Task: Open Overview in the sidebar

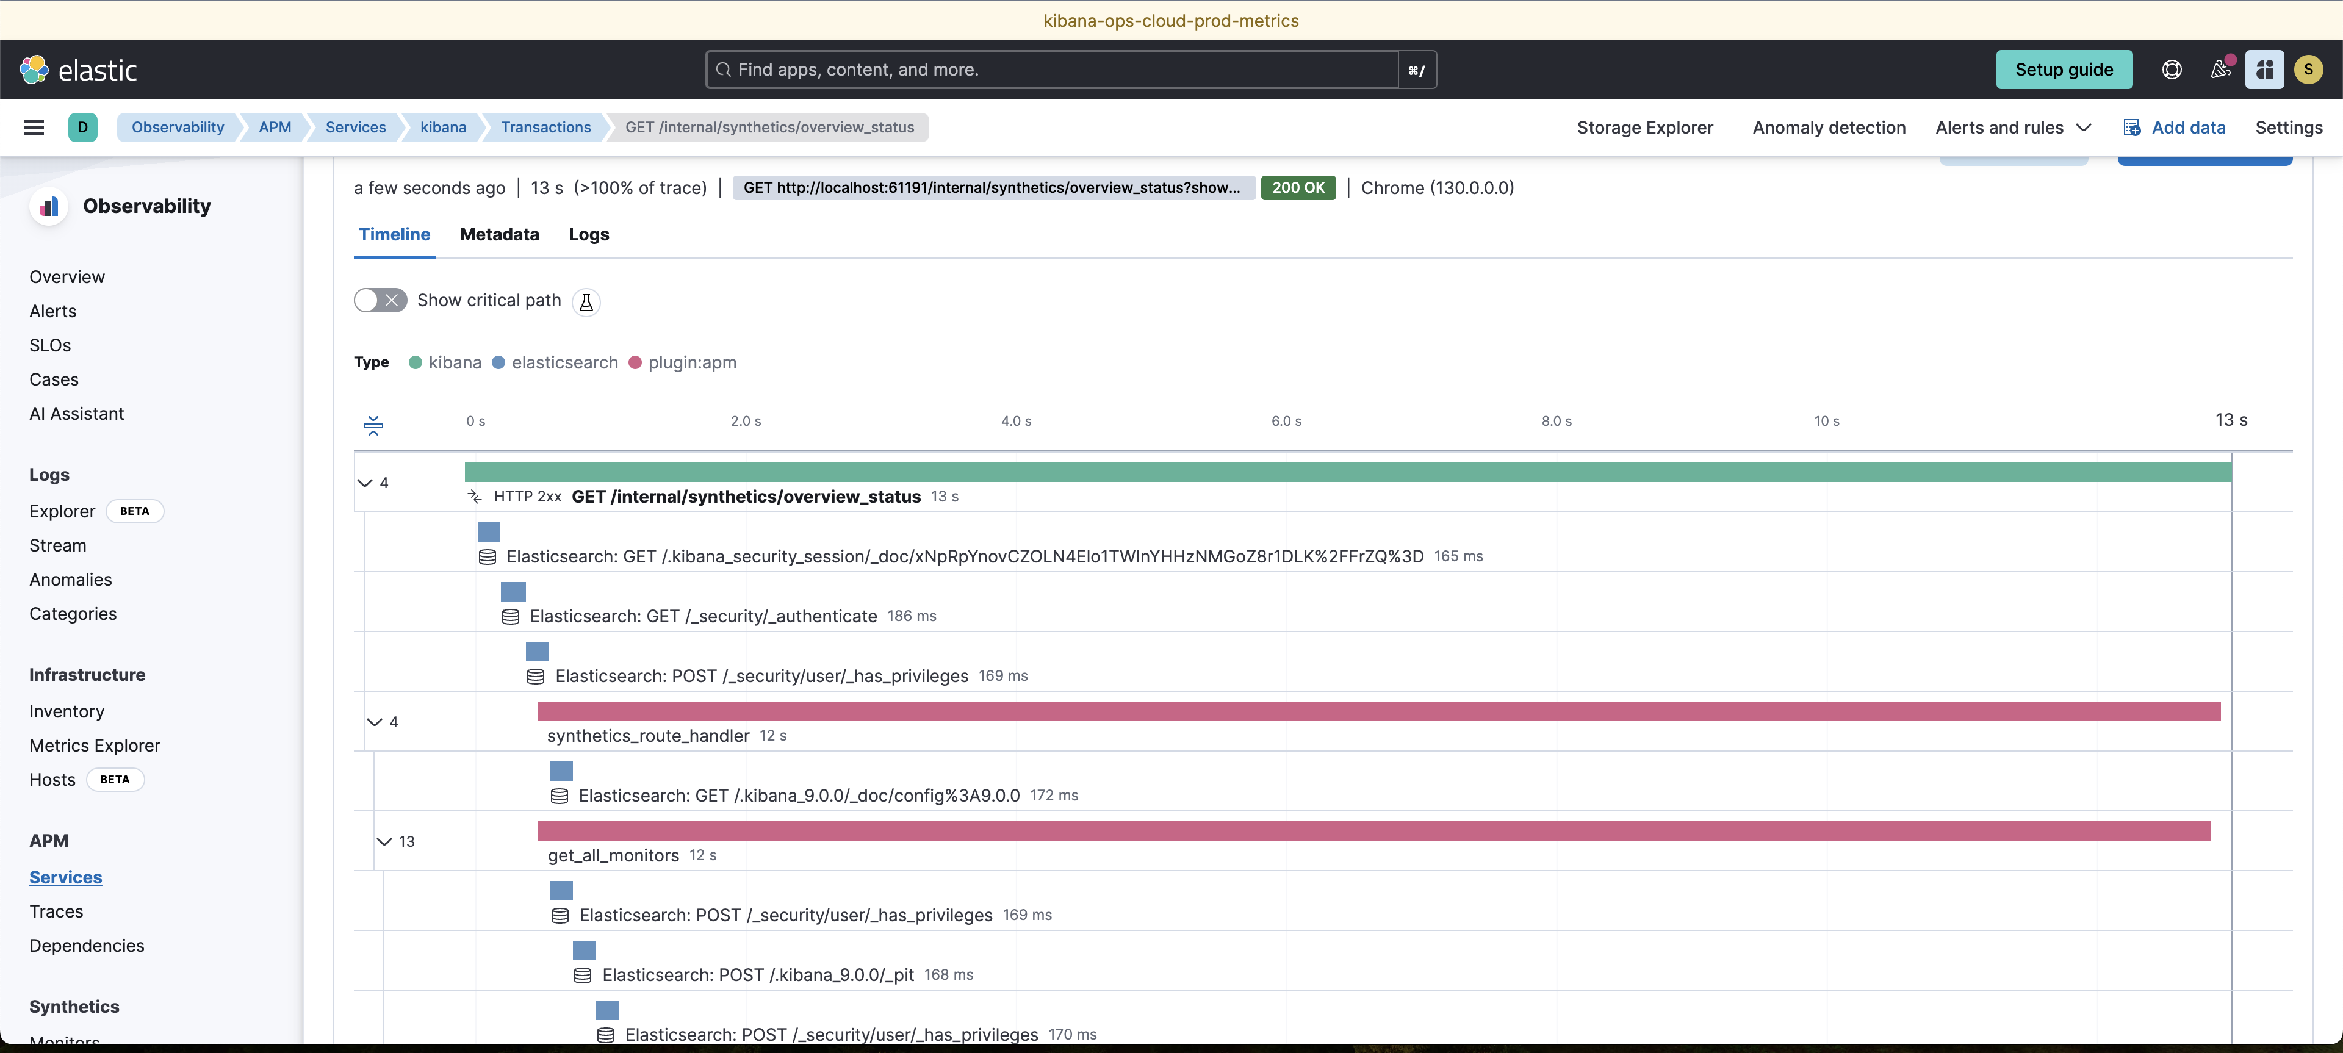Action: [x=67, y=278]
